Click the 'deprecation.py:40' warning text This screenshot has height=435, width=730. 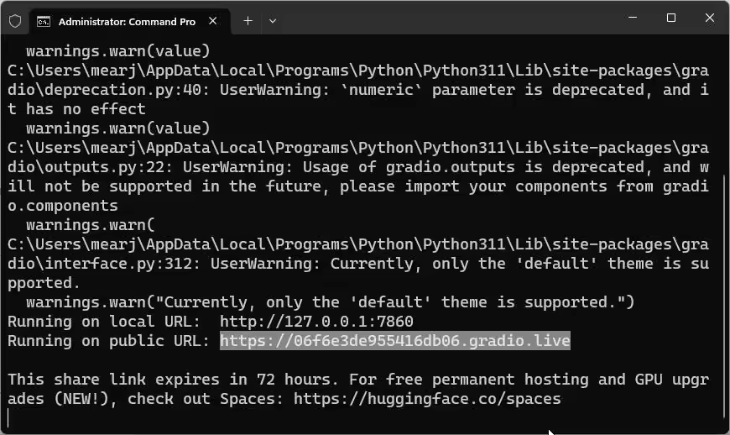[x=123, y=89]
